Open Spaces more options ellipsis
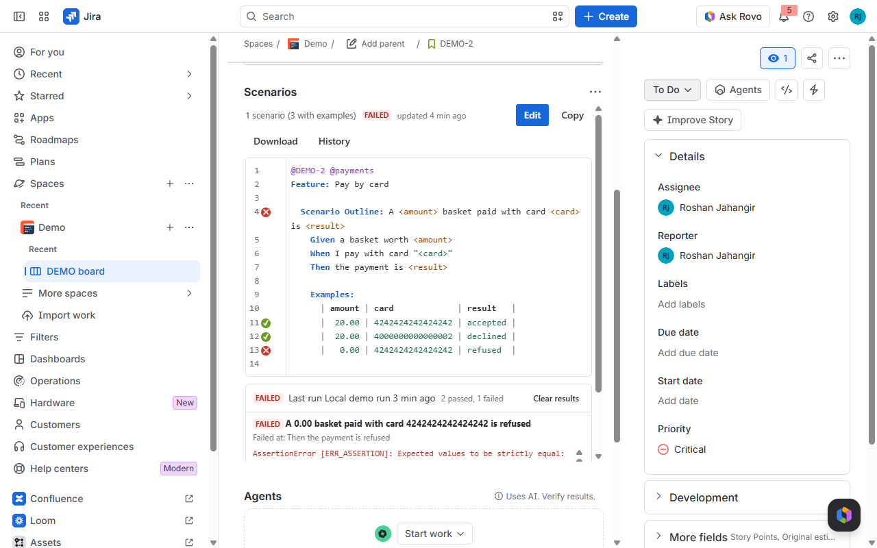 click(189, 184)
